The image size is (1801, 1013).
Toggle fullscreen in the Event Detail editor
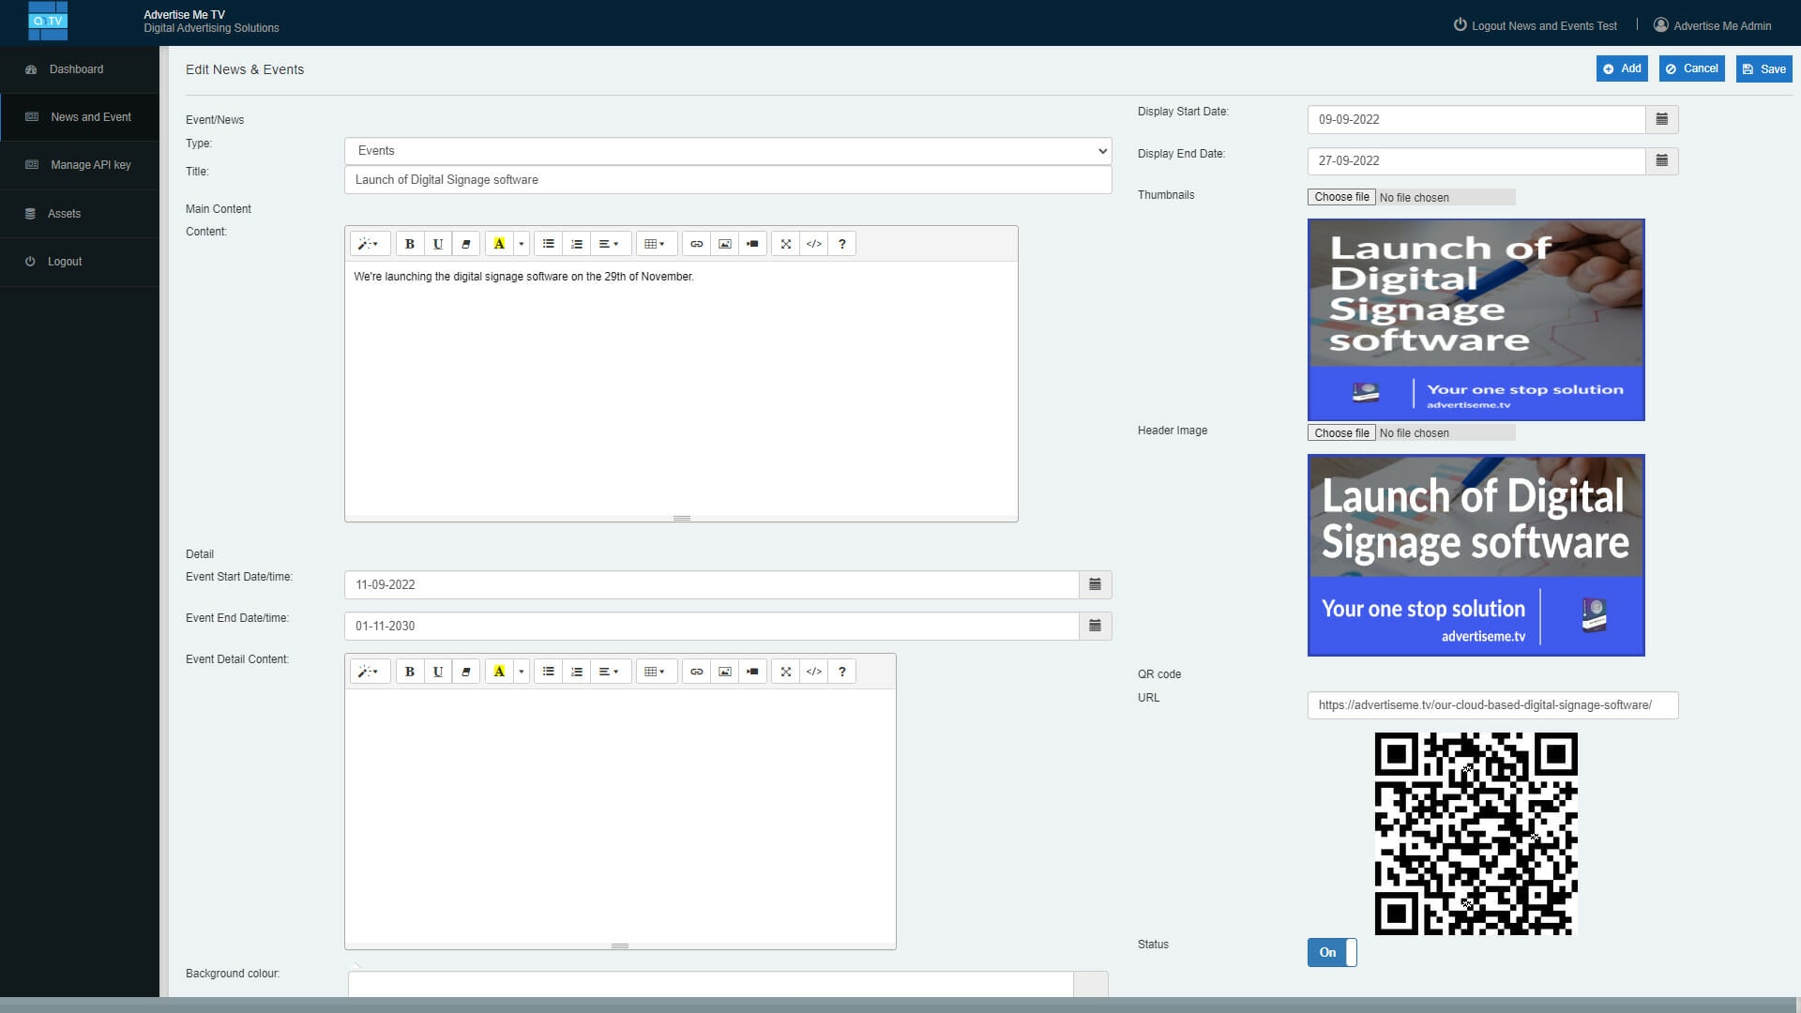click(x=785, y=672)
